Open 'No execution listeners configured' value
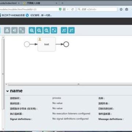The height and width of the screenshot is (132, 132). [x=71, y=114]
